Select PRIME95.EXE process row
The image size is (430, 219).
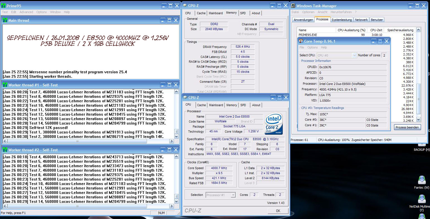pyautogui.click(x=356, y=35)
